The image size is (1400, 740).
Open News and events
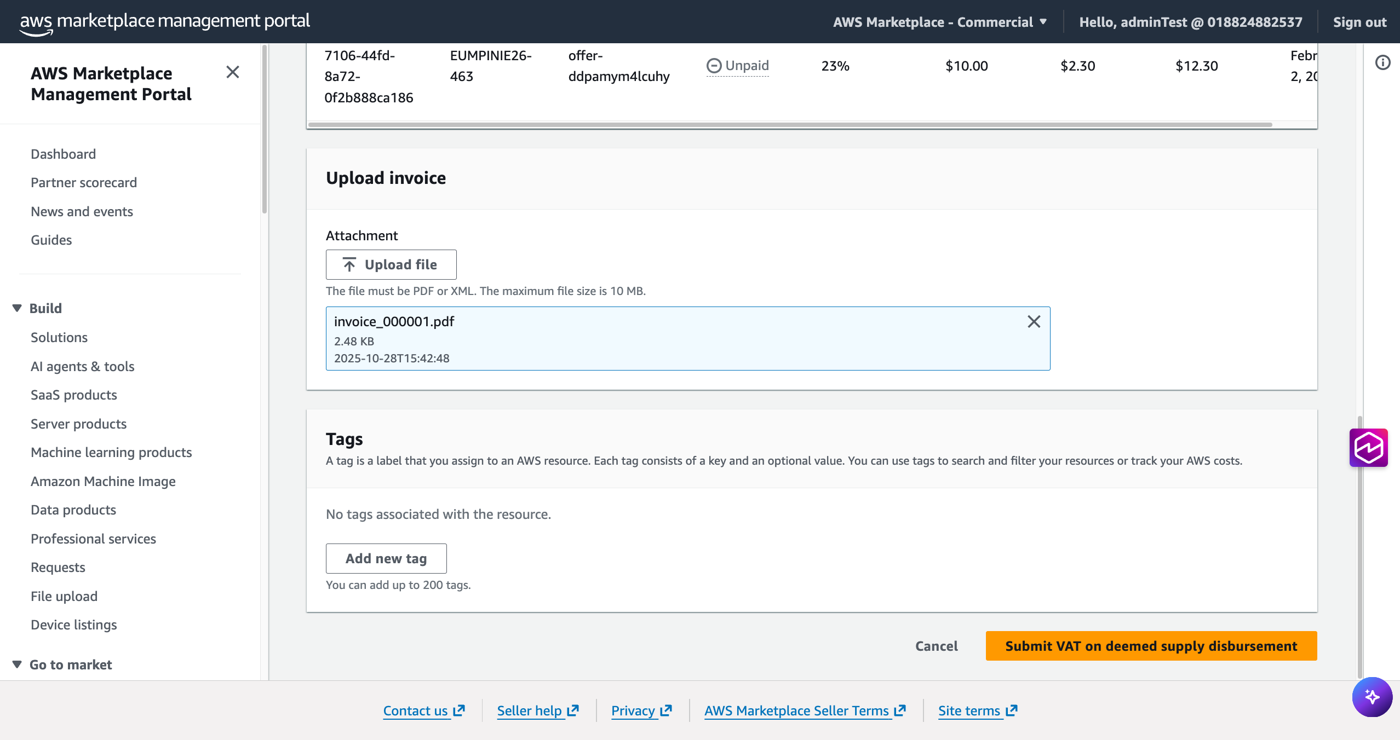click(x=82, y=211)
